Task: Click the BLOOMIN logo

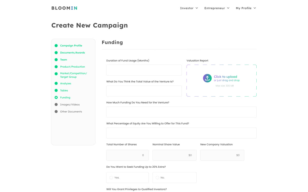Action: [x=64, y=8]
